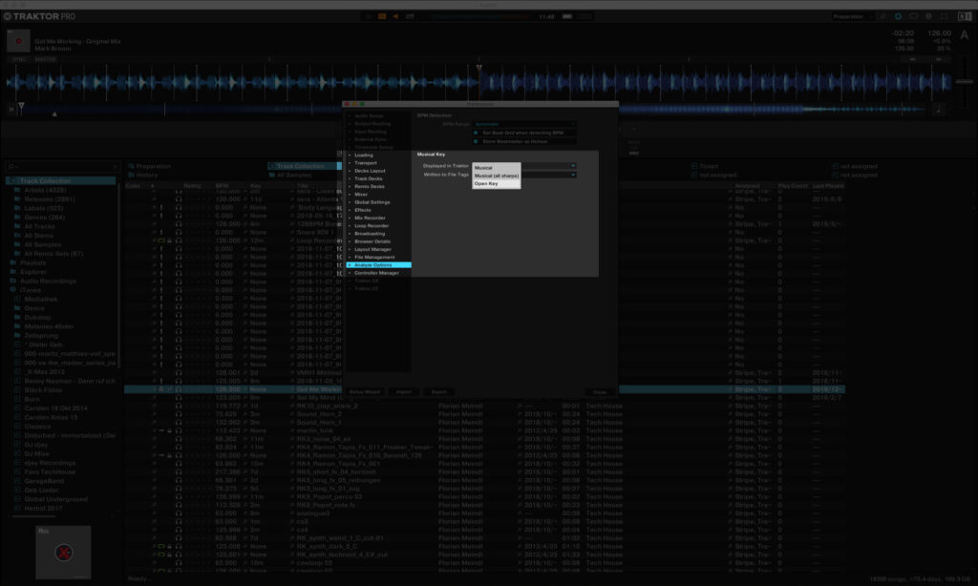Viewport: 978px width, 586px height.
Task: Open Preferences via the gear icon in header
Action: point(928,17)
